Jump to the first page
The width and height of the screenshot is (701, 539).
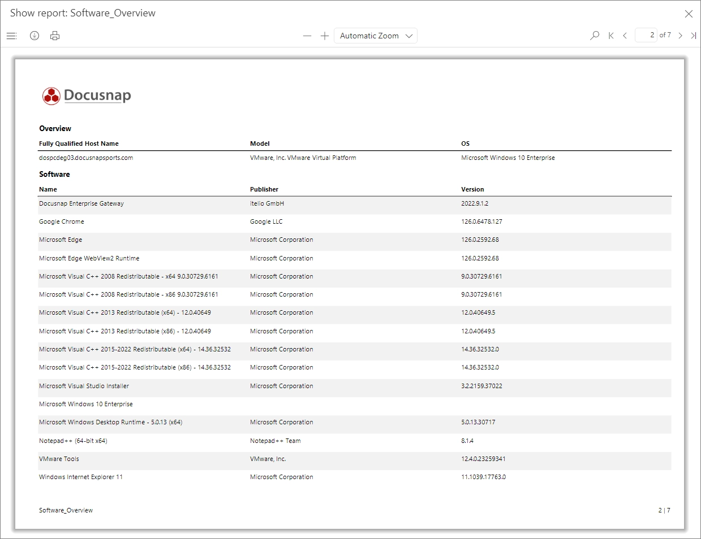[610, 35]
